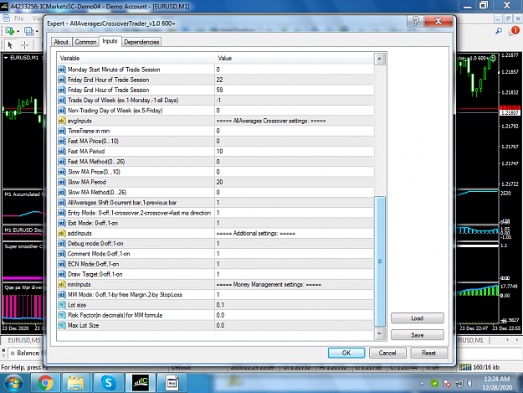This screenshot has height=393, width=523.
Task: Select Non-Trading Day of Week row text
Action: click(115, 111)
